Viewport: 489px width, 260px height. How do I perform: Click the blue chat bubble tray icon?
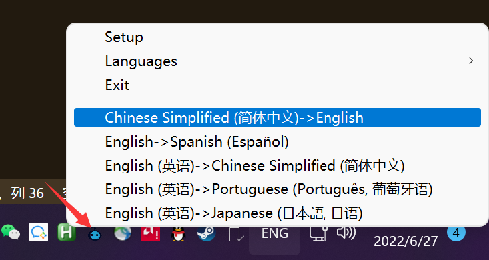coord(39,232)
